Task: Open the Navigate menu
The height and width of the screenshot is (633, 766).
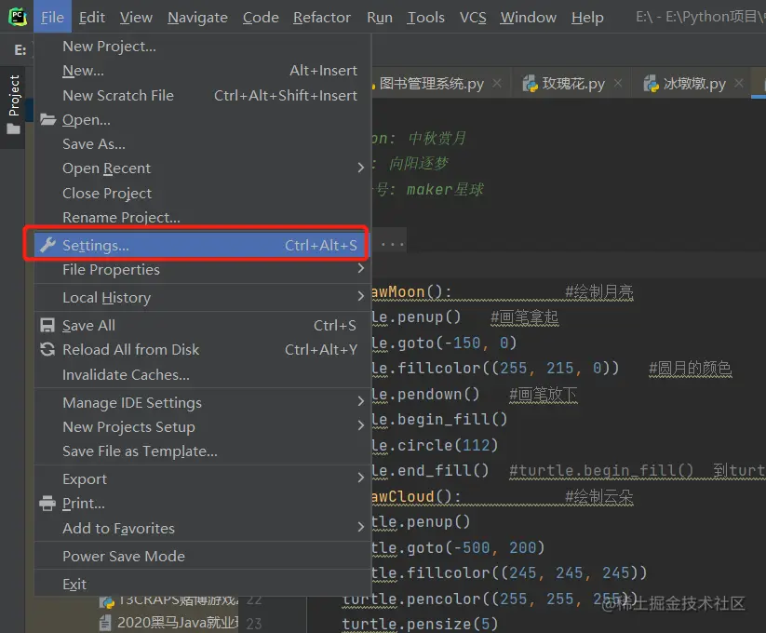Action: point(197,17)
